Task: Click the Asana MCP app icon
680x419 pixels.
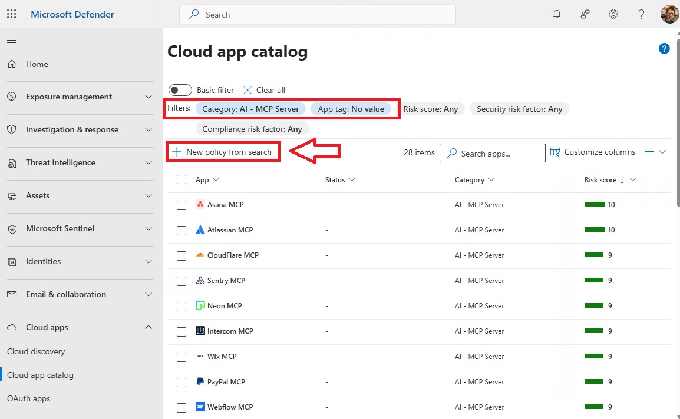Action: 201,204
